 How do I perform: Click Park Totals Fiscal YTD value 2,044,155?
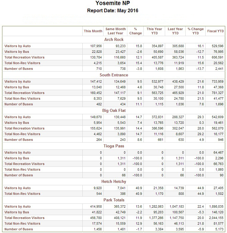tap(216, 218)
